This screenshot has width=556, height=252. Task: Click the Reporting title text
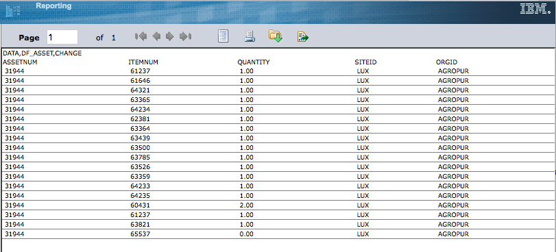tap(53, 5)
